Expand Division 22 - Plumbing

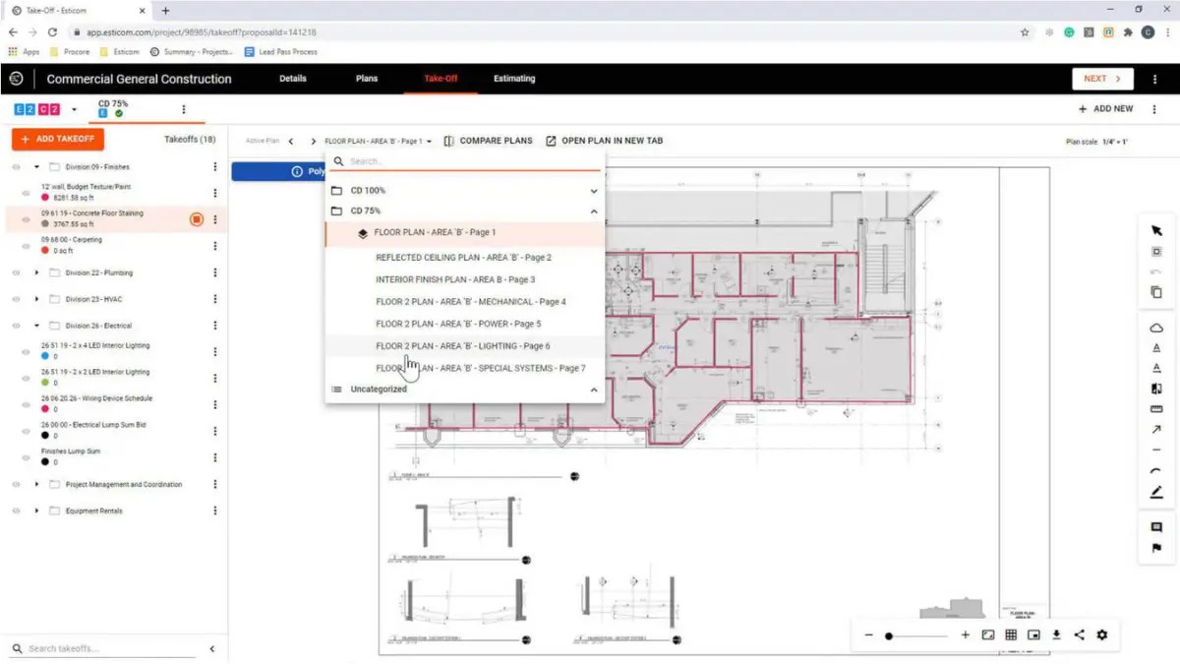tap(36, 272)
